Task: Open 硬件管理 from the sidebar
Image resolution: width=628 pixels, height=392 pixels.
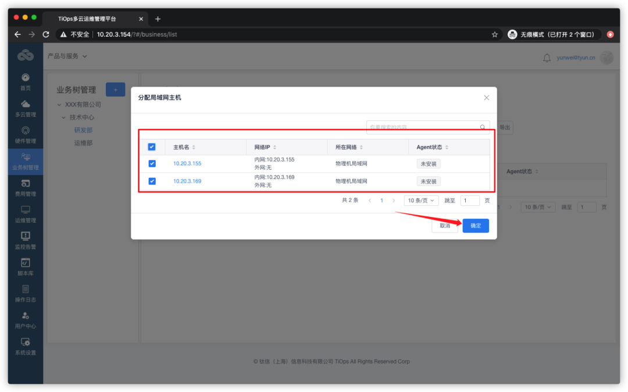Action: [x=25, y=133]
